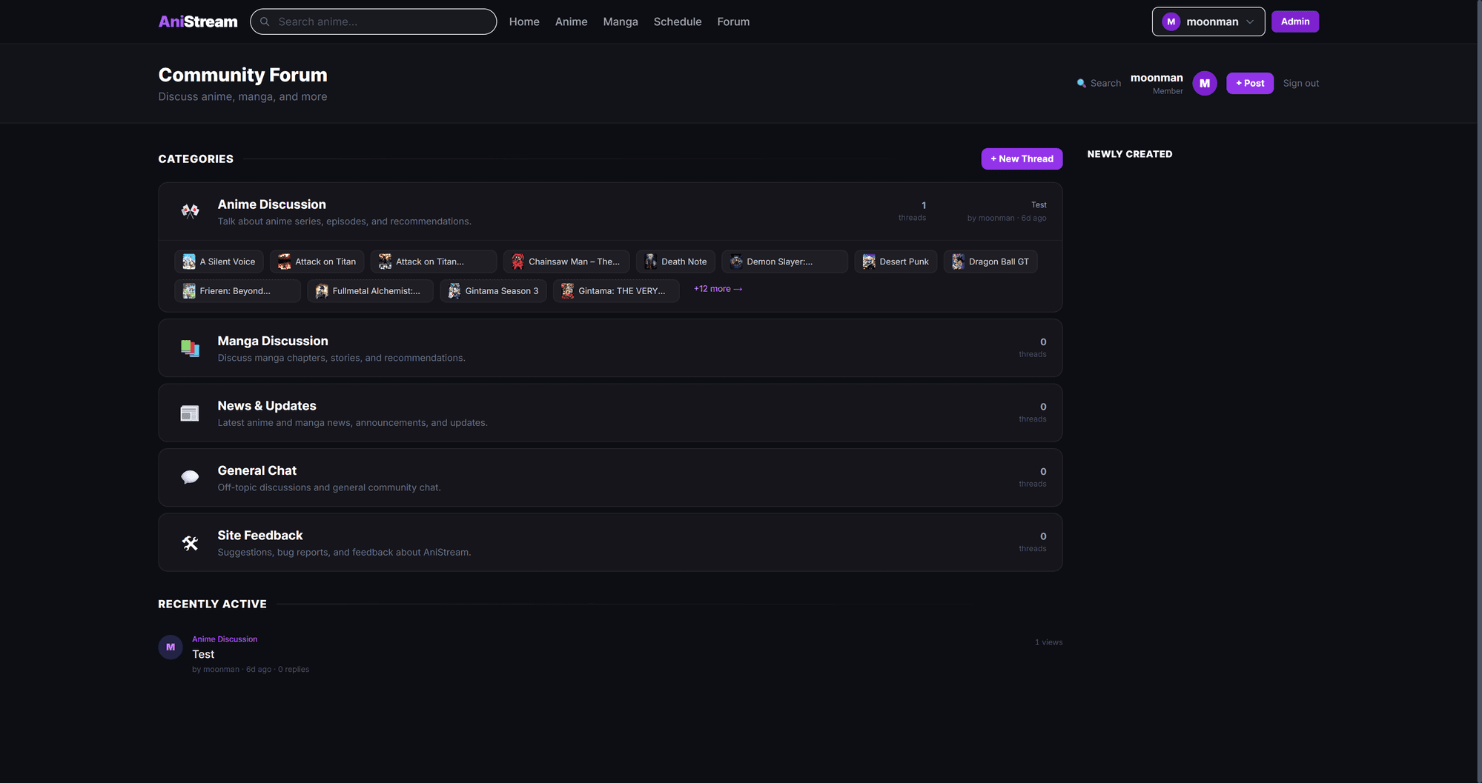The height and width of the screenshot is (783, 1482).
Task: Select the Frieren: Beyond... tag
Action: click(237, 291)
